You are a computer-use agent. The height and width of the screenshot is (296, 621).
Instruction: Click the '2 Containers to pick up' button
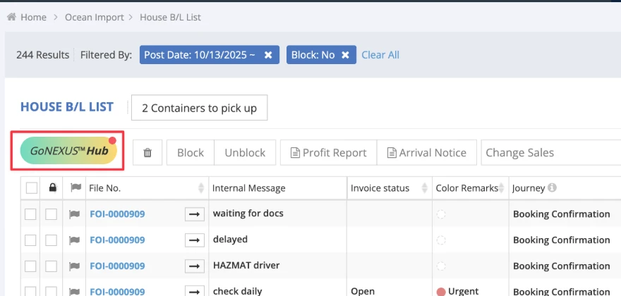[199, 108]
